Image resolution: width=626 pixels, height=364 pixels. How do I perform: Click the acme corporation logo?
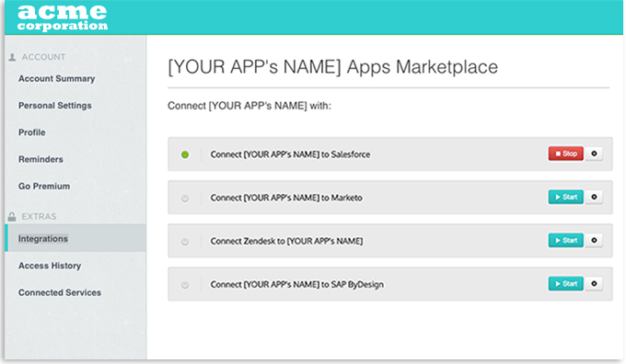pos(63,17)
